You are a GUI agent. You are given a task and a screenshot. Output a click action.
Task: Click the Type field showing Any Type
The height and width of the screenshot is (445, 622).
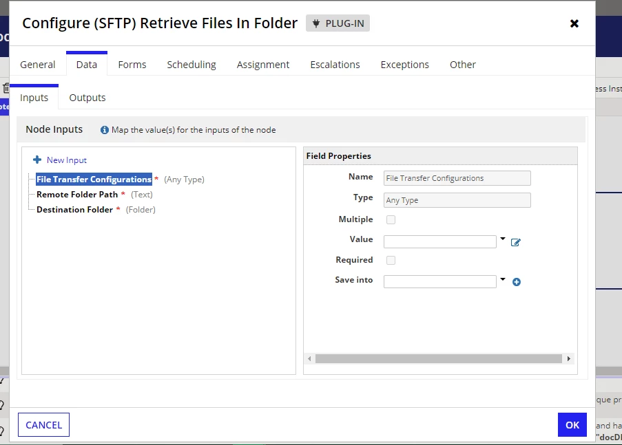click(x=457, y=200)
